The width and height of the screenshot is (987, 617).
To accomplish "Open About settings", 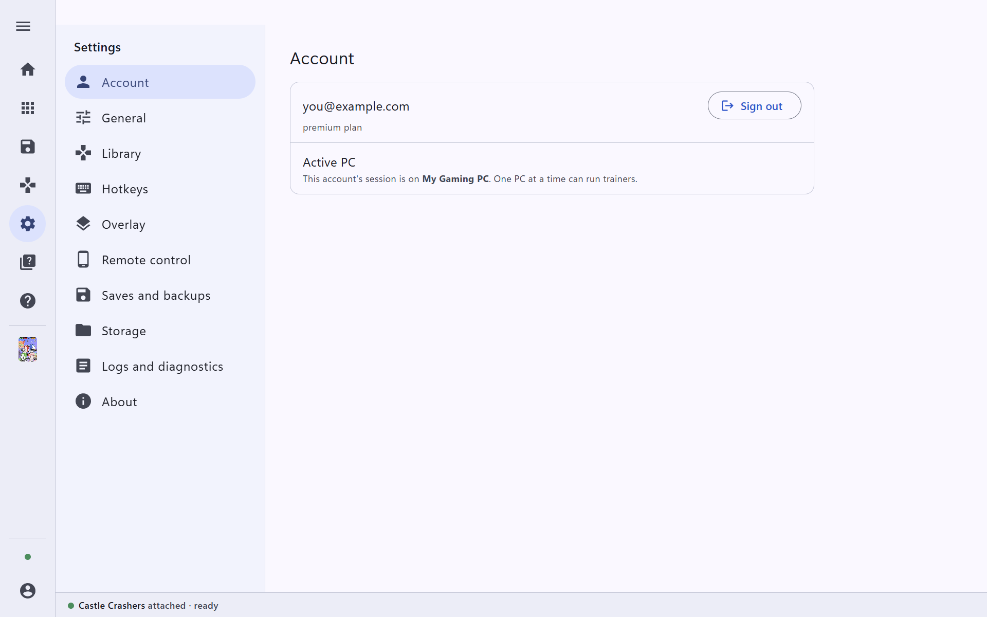I will click(160, 402).
